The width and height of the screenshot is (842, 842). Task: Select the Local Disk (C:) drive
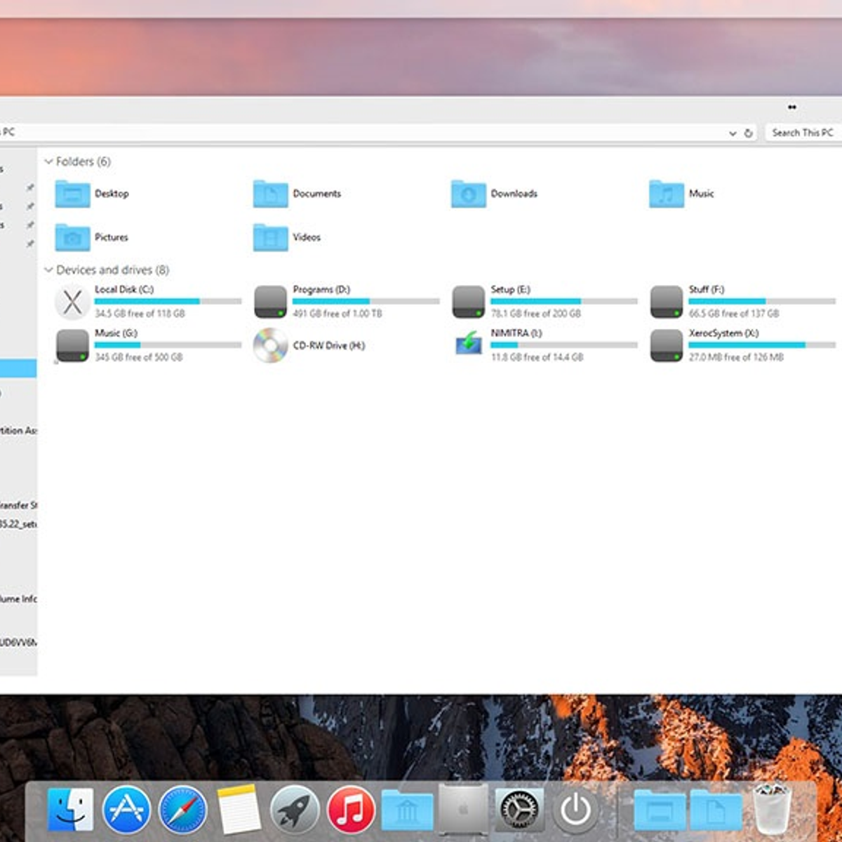pos(73,302)
